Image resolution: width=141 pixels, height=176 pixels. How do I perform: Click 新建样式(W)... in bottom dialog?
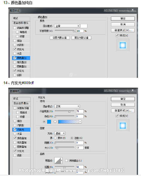click(123, 111)
